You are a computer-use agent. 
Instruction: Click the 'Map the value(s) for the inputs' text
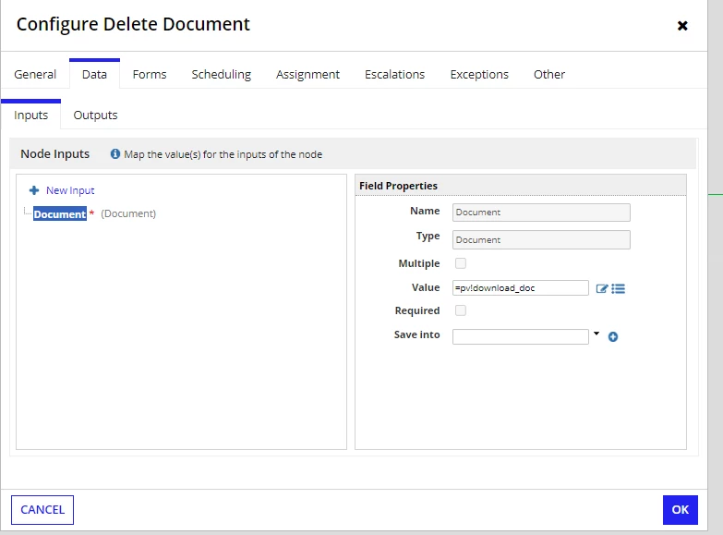pyautogui.click(x=223, y=154)
